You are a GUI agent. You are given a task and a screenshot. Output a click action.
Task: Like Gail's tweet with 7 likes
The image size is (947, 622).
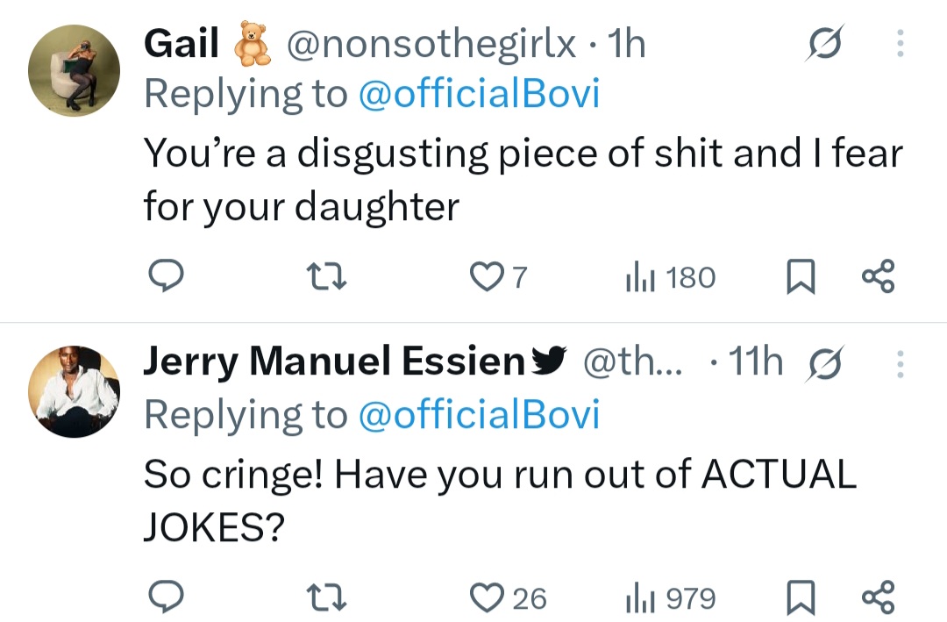pos(484,277)
